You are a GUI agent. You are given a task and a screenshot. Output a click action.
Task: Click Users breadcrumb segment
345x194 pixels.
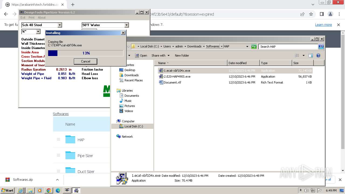(x=167, y=46)
